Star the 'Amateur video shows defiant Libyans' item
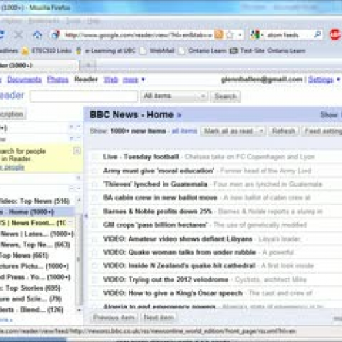 click(x=94, y=239)
